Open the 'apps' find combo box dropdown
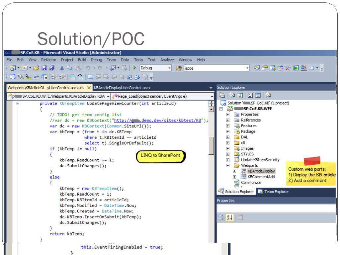Screen dimensions: 340x255 pos(247,68)
